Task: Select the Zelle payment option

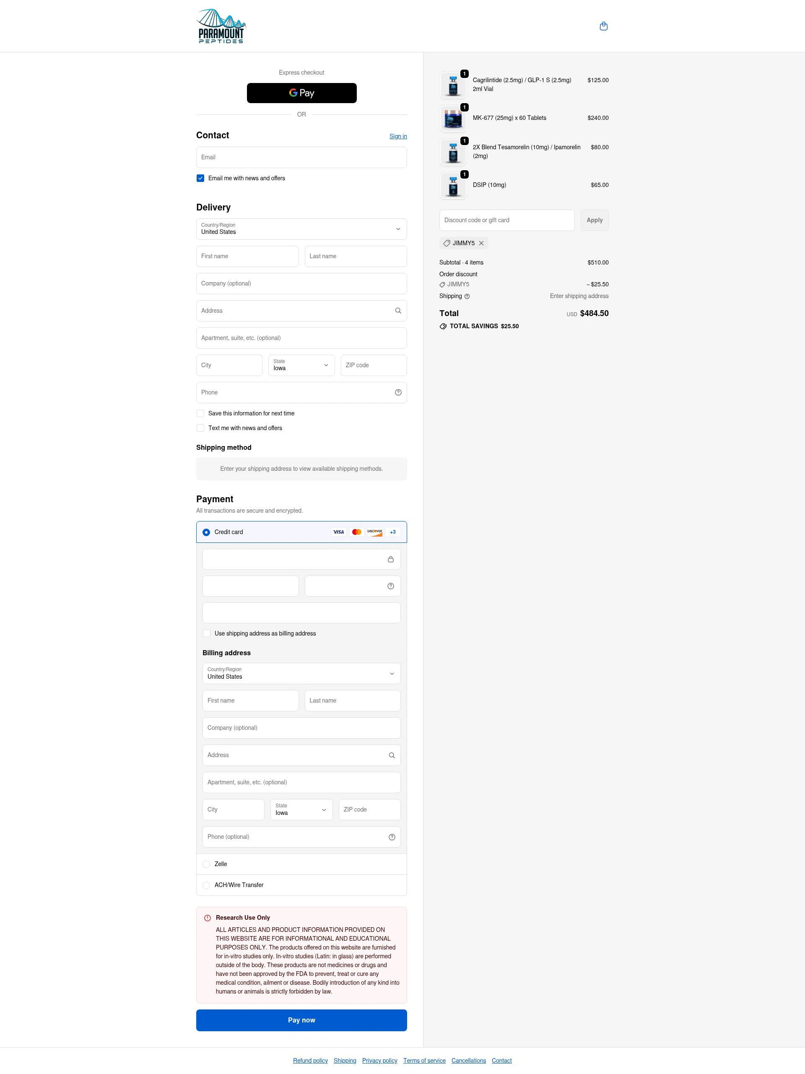Action: (206, 864)
